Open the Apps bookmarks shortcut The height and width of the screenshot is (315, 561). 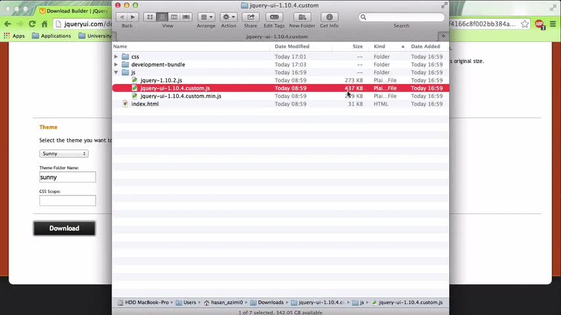pos(14,35)
